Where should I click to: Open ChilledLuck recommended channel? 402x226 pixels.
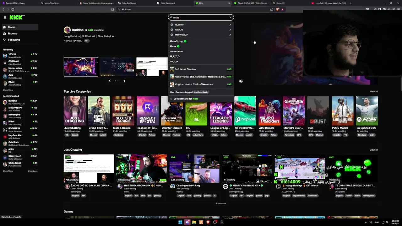pyautogui.click(x=19, y=164)
